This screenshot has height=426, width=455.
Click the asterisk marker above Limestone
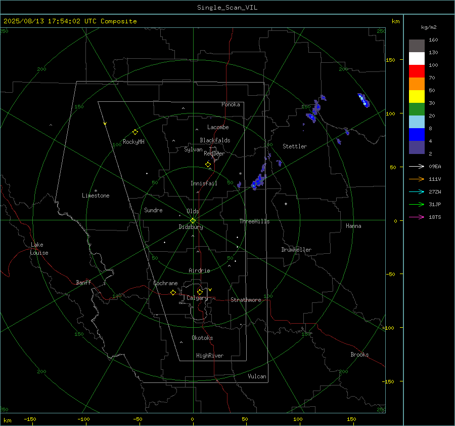tap(96, 191)
